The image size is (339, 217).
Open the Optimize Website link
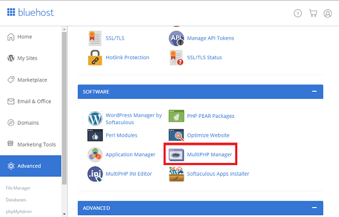(208, 135)
